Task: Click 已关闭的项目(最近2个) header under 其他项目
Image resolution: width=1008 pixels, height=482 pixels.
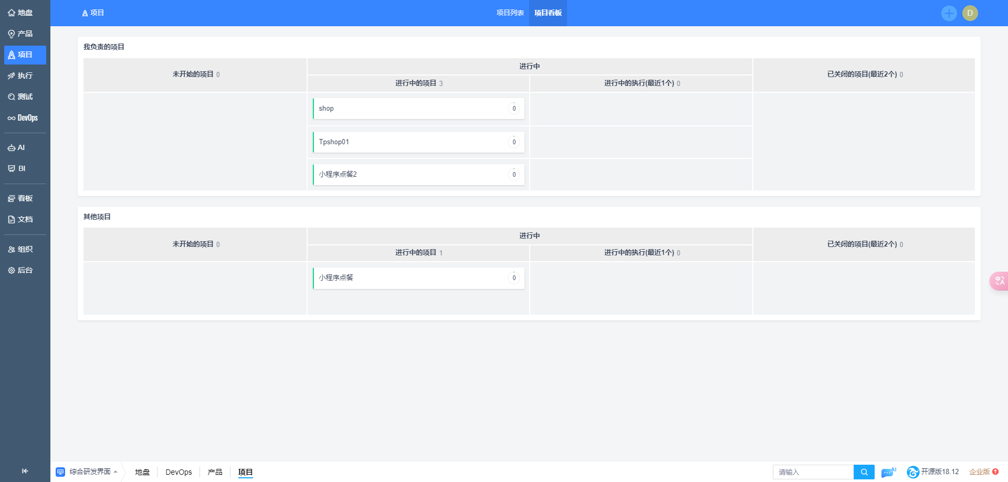Action: [864, 244]
